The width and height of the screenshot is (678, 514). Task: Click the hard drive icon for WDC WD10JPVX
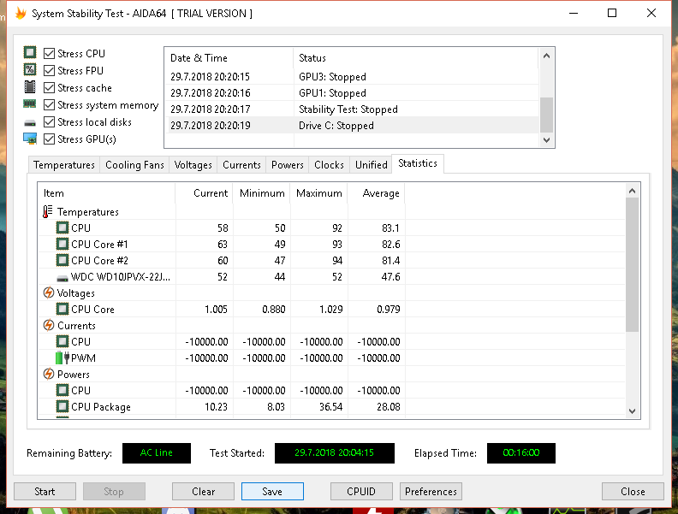tap(62, 277)
